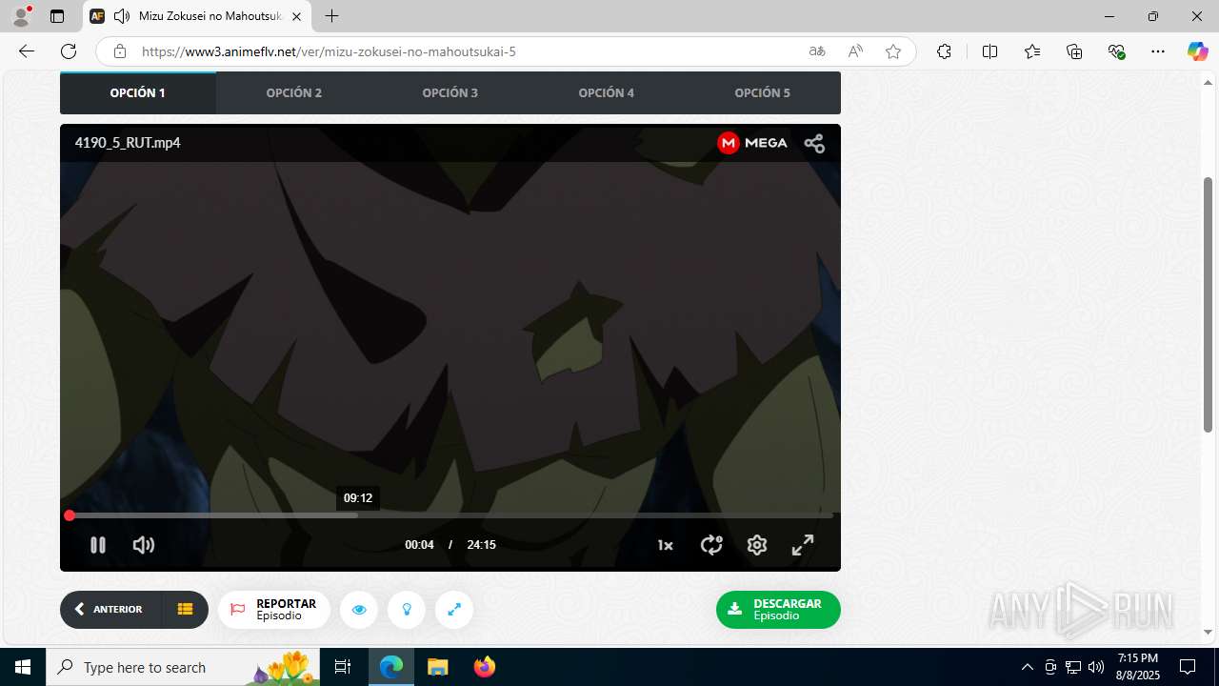1219x686 pixels.
Task: Open Task View on taskbar
Action: pos(344,667)
